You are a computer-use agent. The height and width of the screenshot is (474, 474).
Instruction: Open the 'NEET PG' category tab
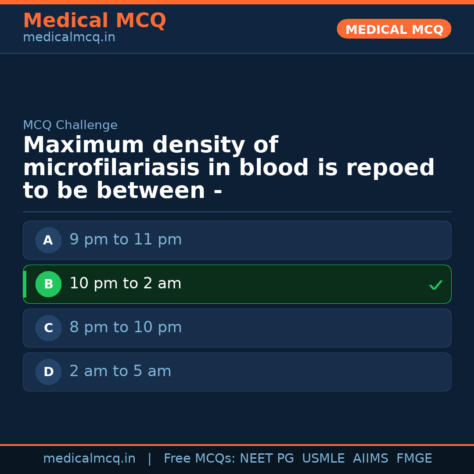(266, 458)
